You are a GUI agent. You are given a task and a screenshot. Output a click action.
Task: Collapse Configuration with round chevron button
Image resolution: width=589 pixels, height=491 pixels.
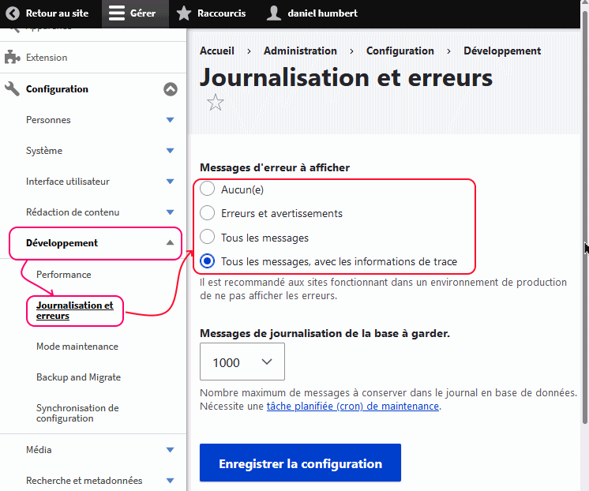(171, 89)
